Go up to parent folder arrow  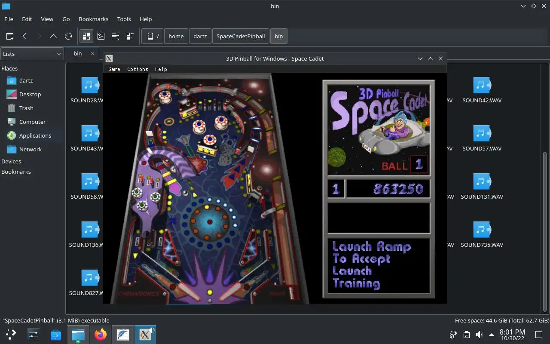[x=54, y=36]
